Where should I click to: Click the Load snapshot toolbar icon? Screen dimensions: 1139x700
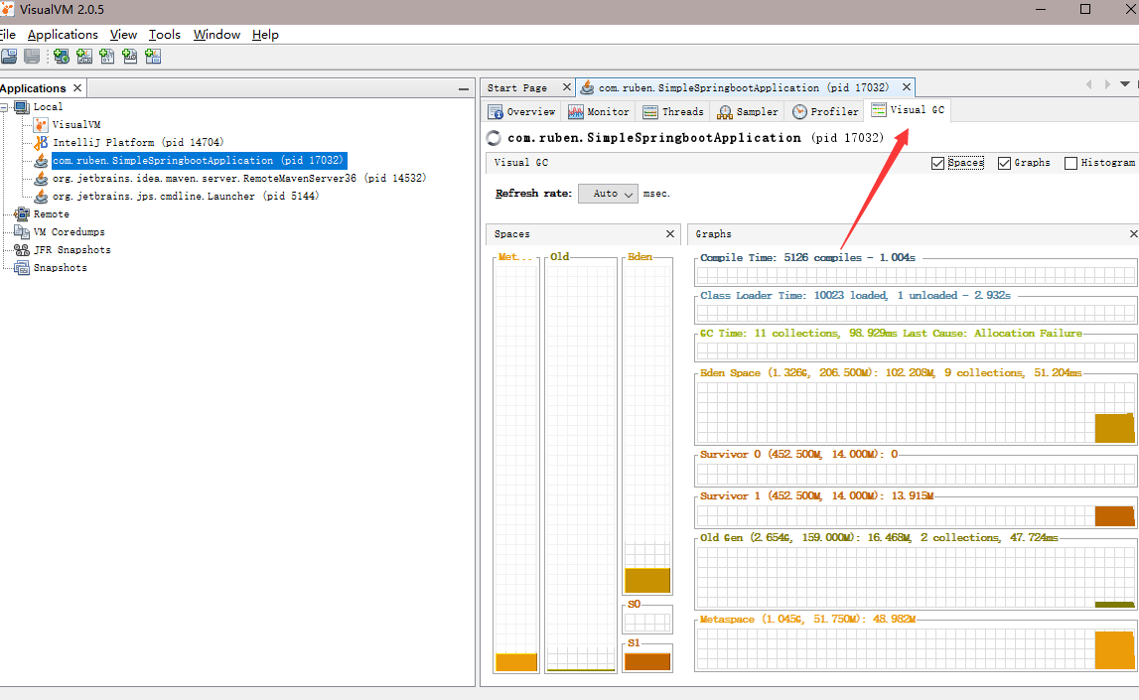(x=8, y=58)
